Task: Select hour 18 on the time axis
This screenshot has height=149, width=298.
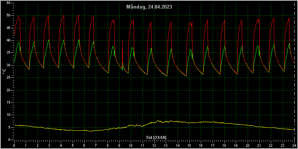Action: [224, 145]
